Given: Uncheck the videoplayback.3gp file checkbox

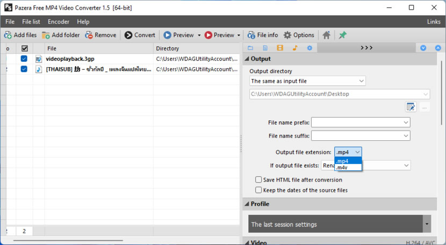Looking at the screenshot, I should click(x=24, y=59).
